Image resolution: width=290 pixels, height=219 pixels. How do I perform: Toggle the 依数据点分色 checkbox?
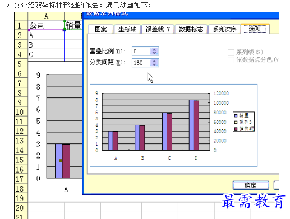click(x=231, y=60)
